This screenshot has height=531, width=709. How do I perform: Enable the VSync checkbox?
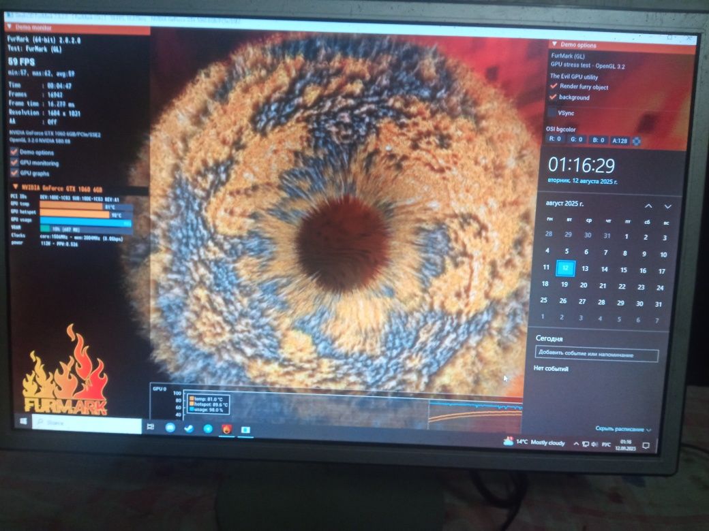coord(552,112)
